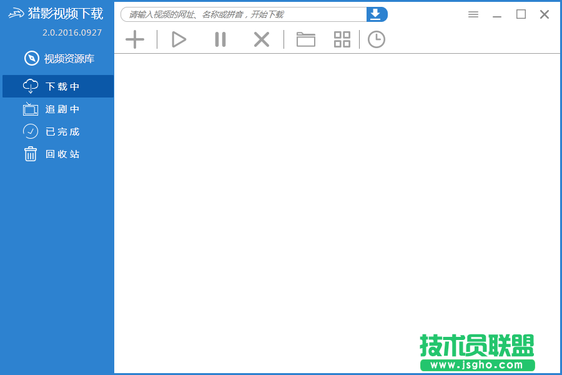Screen dimensions: 562x375
Task: Open the hamburger main menu
Action: click(x=473, y=14)
